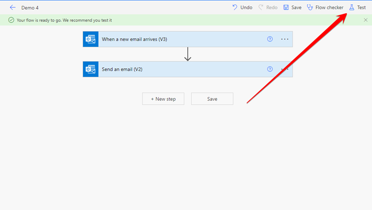Click the 'Your flow is ready to go' message

tap(64, 20)
